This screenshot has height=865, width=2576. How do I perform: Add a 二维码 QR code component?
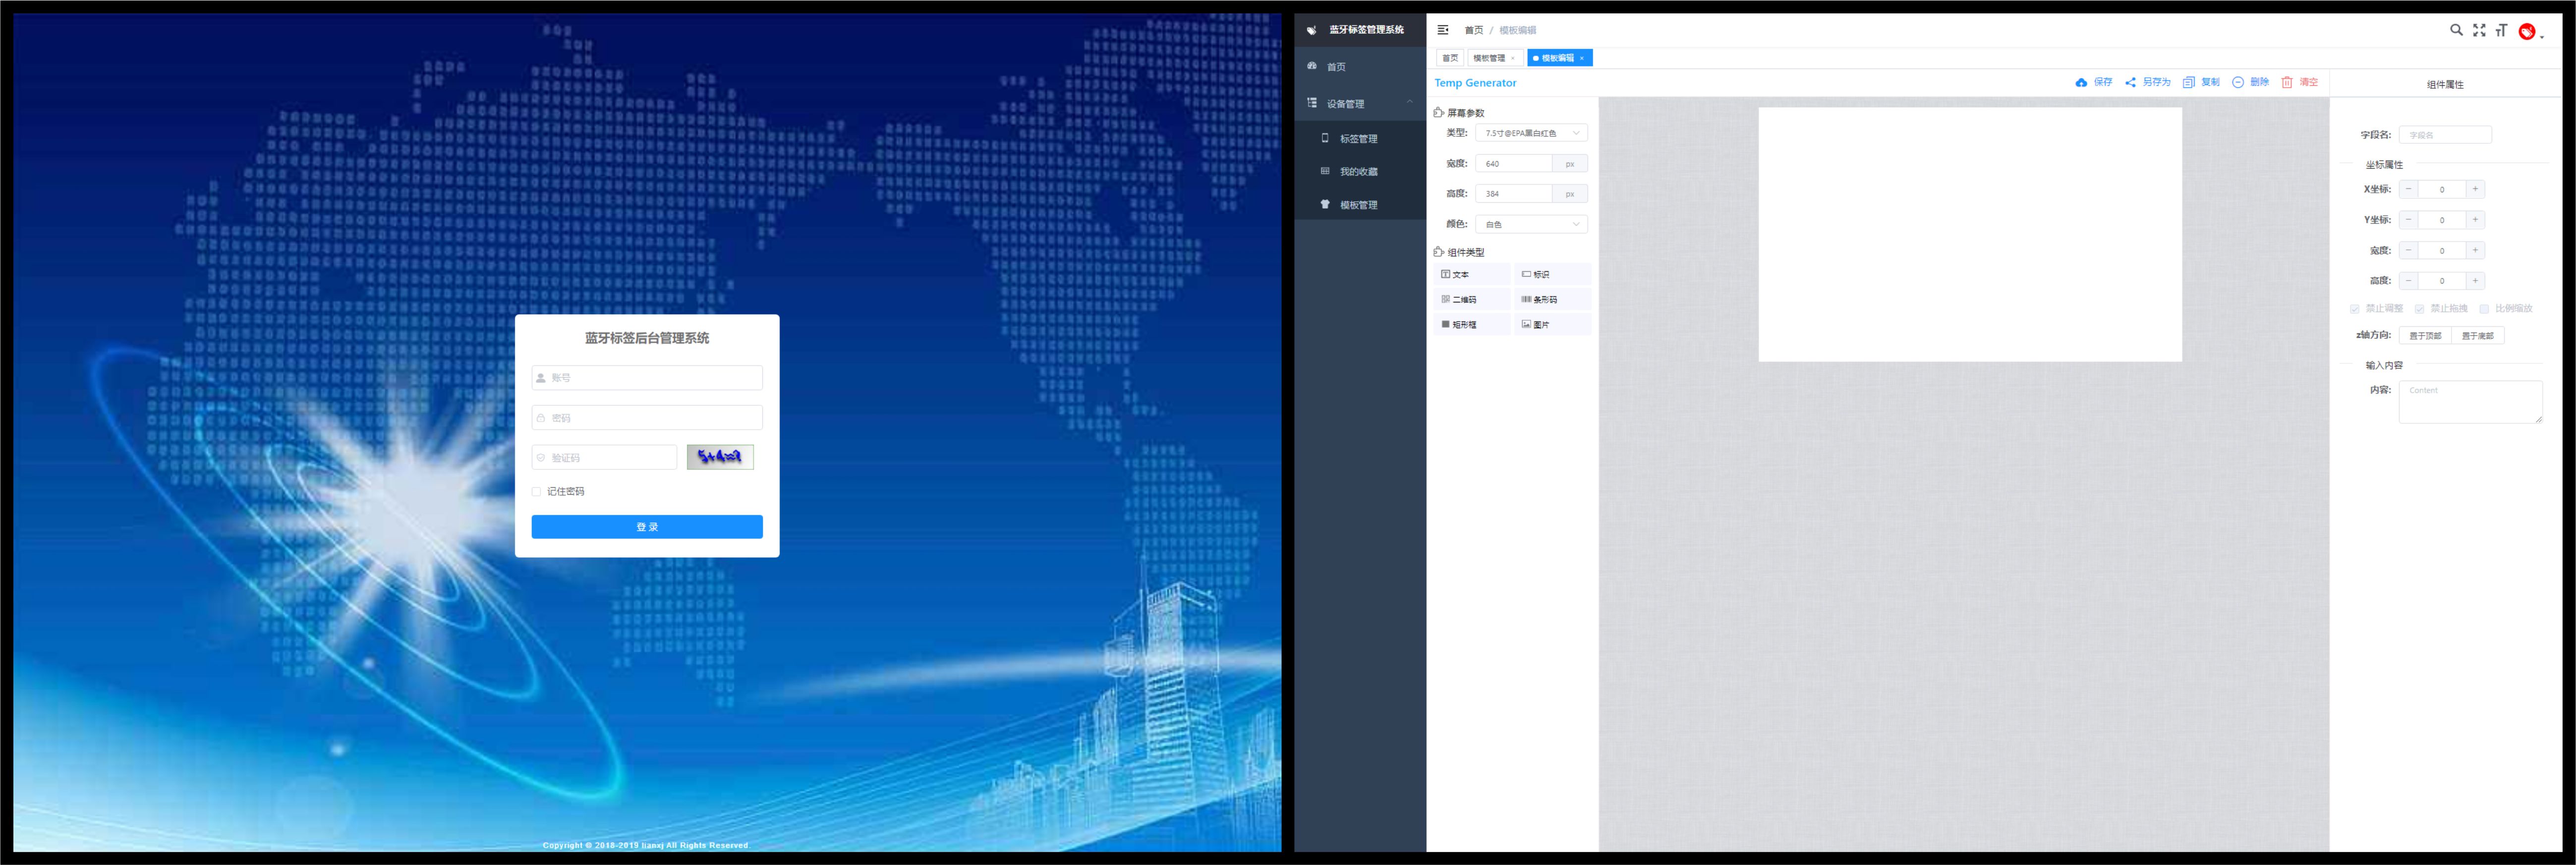(x=1472, y=299)
